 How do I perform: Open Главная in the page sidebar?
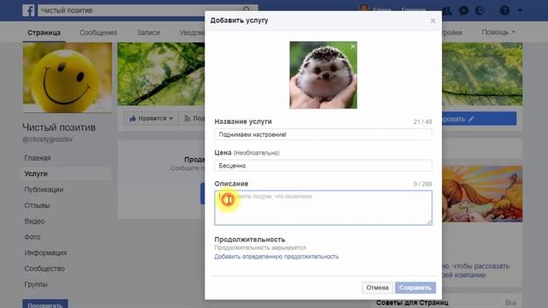(x=38, y=158)
